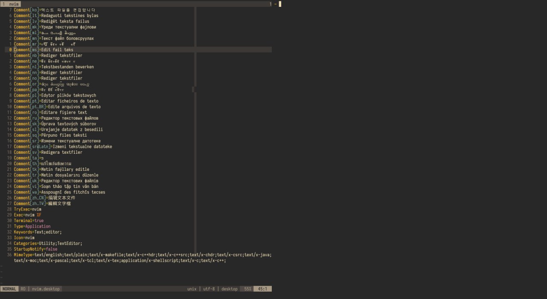547x299 pixels.
Task: Select the '1 nvim' window tab
Action: click(10, 4)
